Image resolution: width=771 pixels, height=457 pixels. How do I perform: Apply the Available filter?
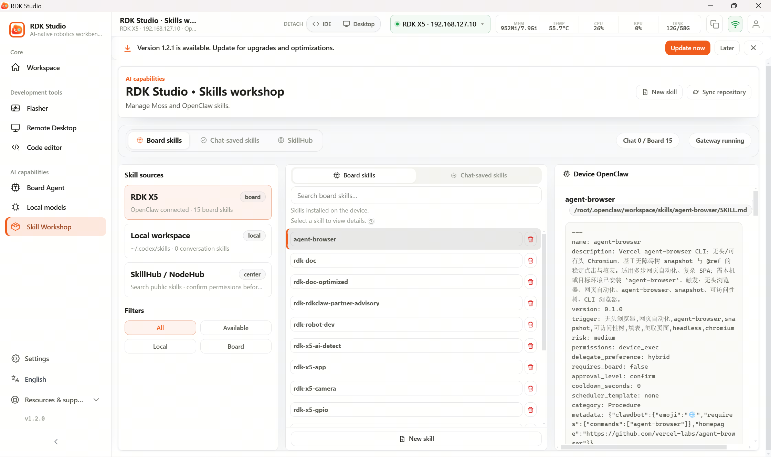click(236, 328)
